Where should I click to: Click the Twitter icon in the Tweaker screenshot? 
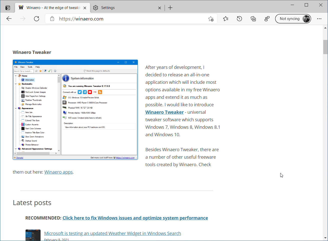80,92
